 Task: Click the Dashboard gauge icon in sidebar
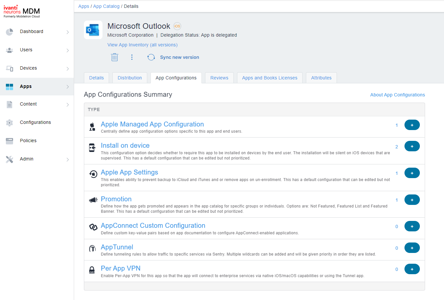(x=9, y=31)
